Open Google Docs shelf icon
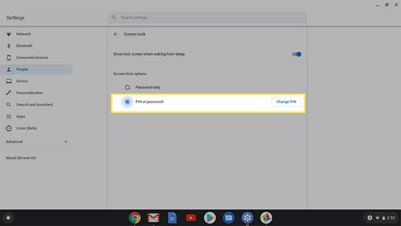 click(x=172, y=218)
